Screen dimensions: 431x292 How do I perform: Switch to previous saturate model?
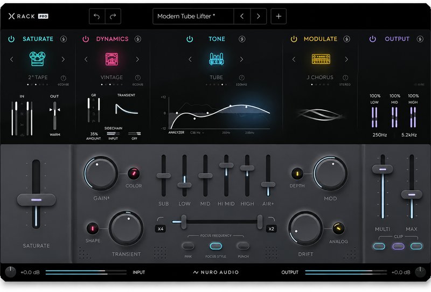(x=11, y=59)
